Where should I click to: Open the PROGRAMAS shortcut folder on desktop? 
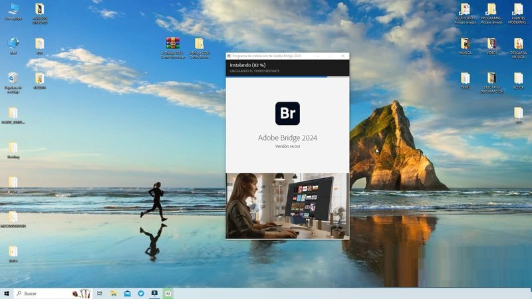491,13
